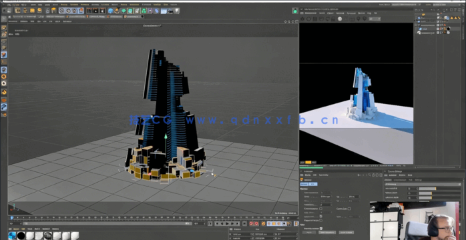Add a Subdivision Surface generator
Viewport: 466px width, 240px height.
124,11
